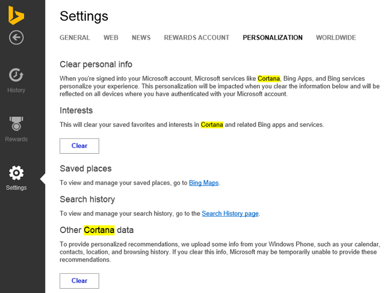Follow the Bing Maps link
The height and width of the screenshot is (293, 386).
click(x=204, y=183)
